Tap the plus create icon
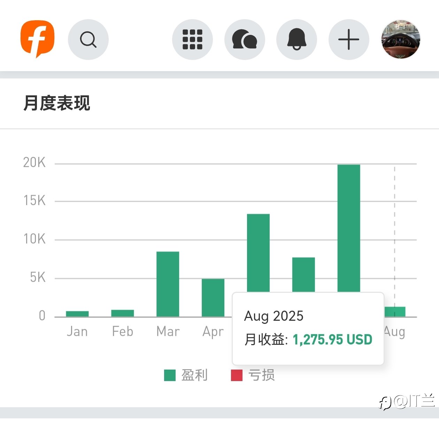The width and height of the screenshot is (439, 425). click(x=349, y=39)
